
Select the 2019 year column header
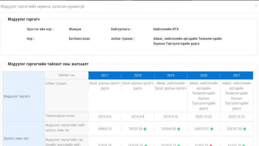coord(170,75)
